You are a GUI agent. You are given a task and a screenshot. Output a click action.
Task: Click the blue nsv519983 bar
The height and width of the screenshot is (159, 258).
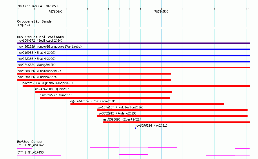133,56
